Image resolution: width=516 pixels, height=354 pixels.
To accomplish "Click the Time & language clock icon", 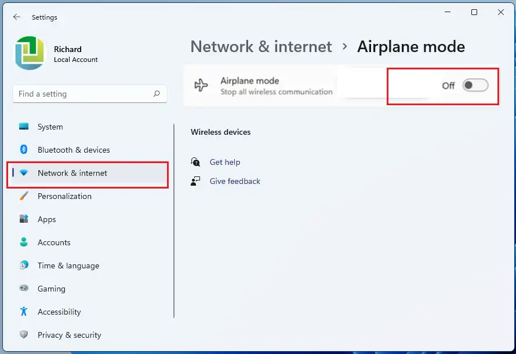I will [24, 265].
